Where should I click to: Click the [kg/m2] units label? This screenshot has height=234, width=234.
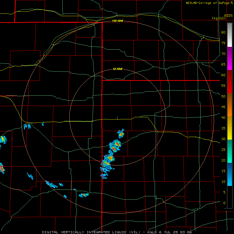click(x=219, y=18)
